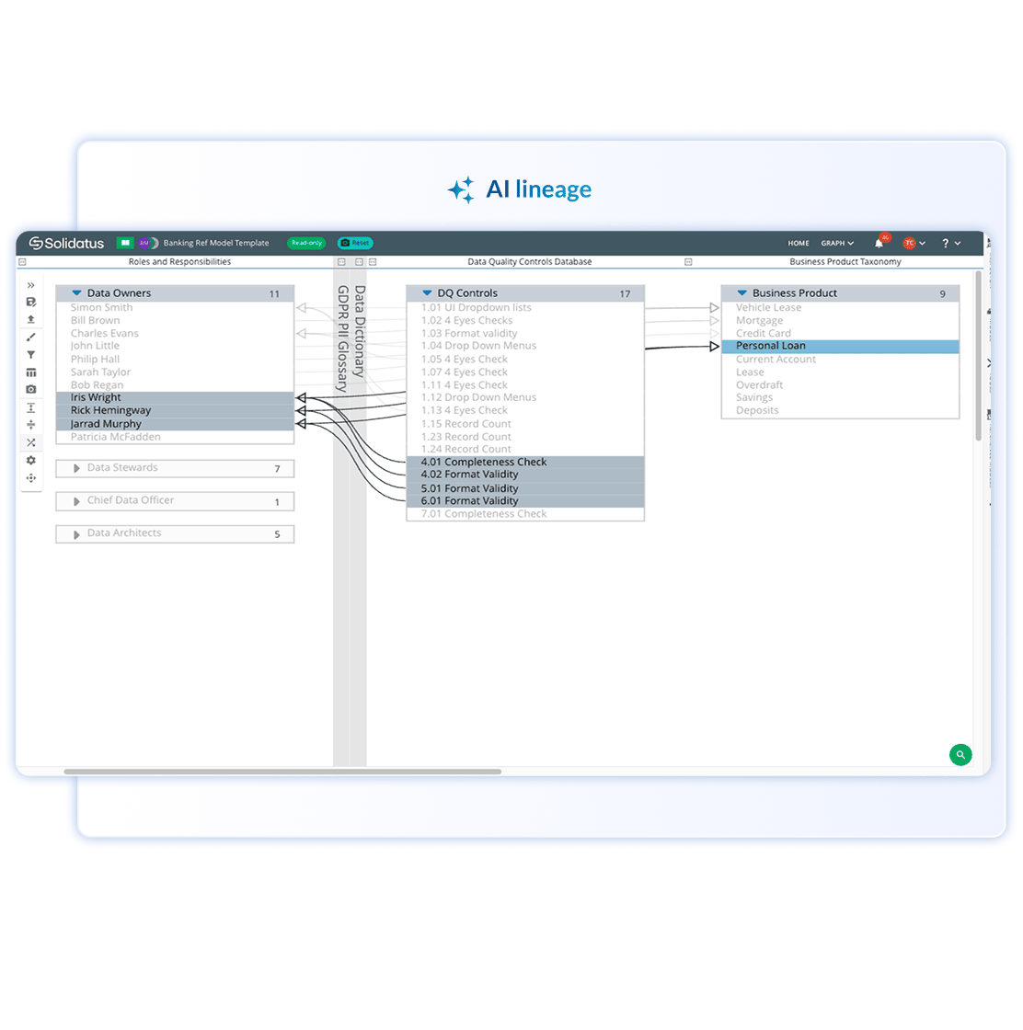Click the shuffle arrows icon in sidebar

(30, 442)
